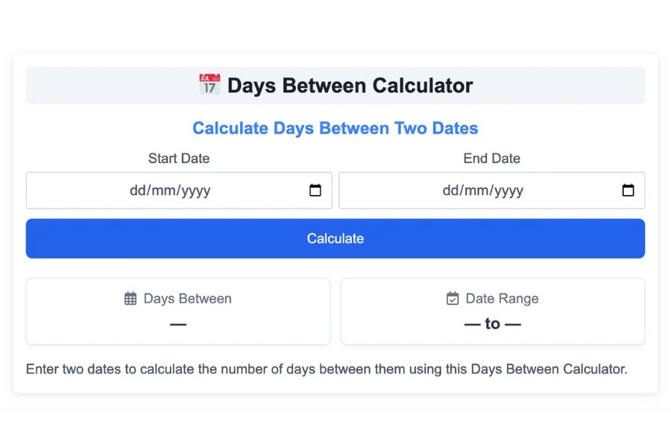Click the Date Range card label
The width and height of the screenshot is (671, 447).
coord(502,299)
